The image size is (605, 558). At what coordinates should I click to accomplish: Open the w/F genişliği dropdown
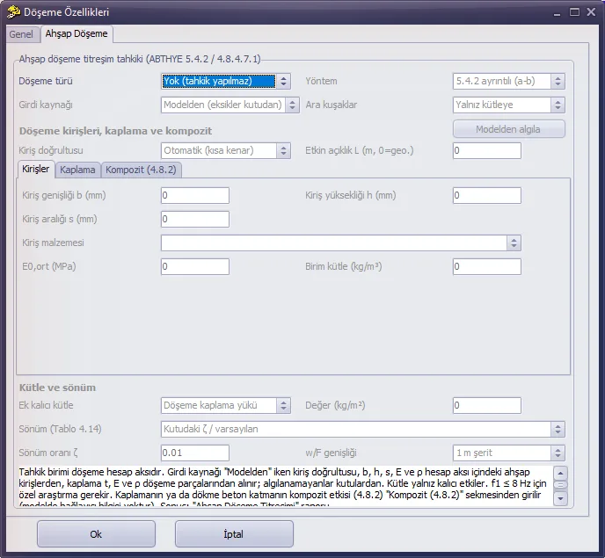(509, 453)
